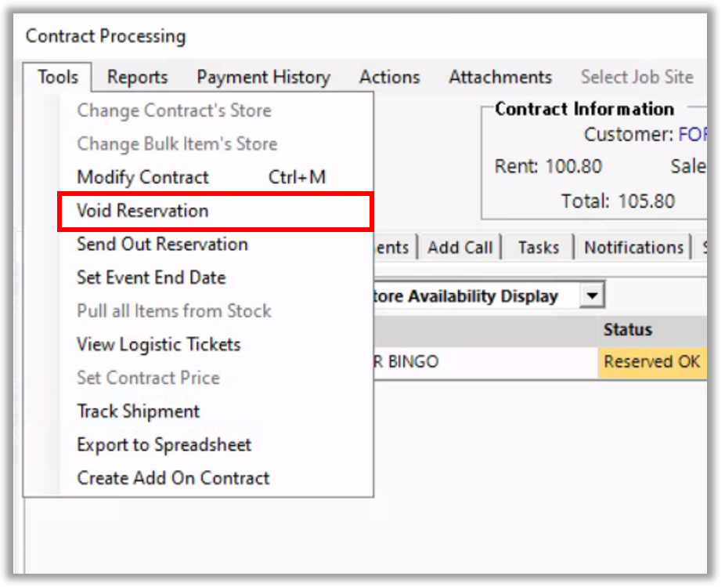Viewport: 725px width, 587px height.
Task: Open the Tools menu
Action: 57,78
